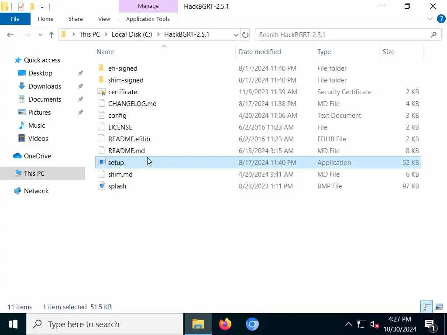Click the Properties icon in quick access toolbar
Viewport: 447px width, 335px height.
(21, 6)
